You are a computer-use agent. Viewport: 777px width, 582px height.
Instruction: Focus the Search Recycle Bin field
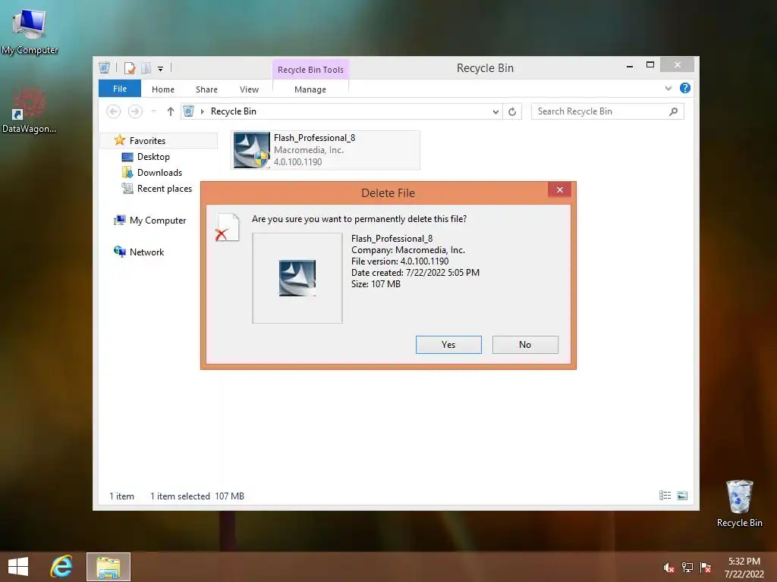(608, 111)
